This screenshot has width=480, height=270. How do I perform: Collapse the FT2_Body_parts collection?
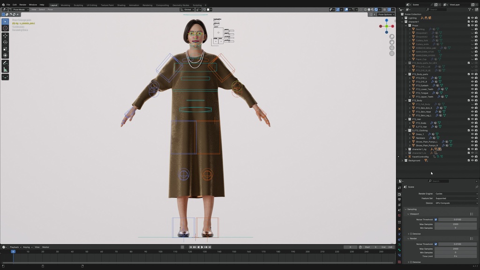405,74
